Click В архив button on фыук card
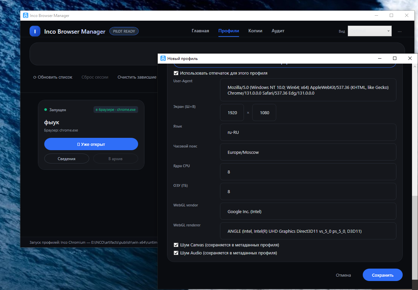This screenshot has width=418, height=290. (115, 159)
